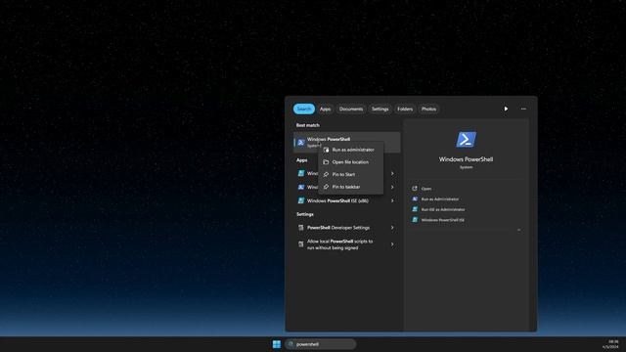Click the large PowerShell logo in preview pane
This screenshot has width=626, height=352.
466,140
